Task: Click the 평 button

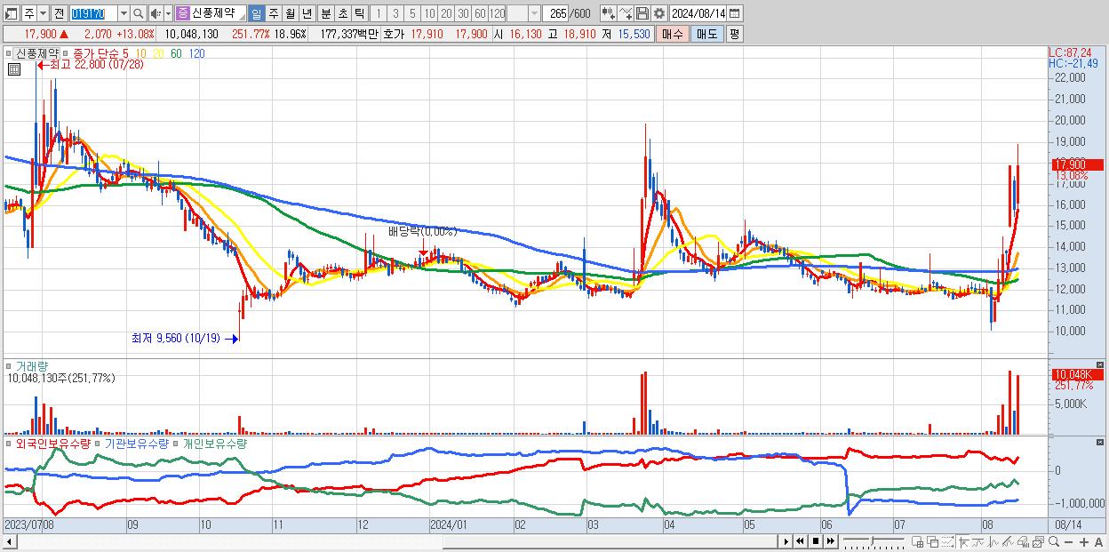Action: tap(734, 34)
